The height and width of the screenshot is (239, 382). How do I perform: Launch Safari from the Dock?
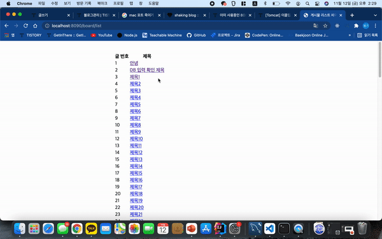click(48, 229)
